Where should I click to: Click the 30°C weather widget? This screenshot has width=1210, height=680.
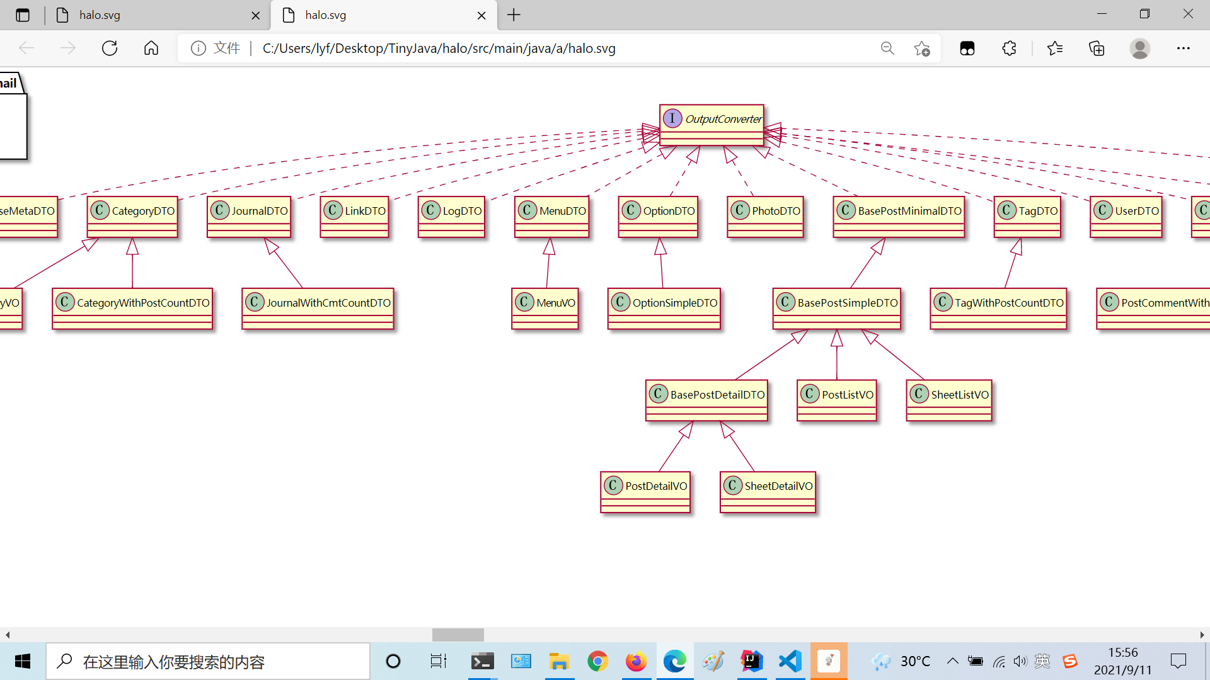click(901, 661)
